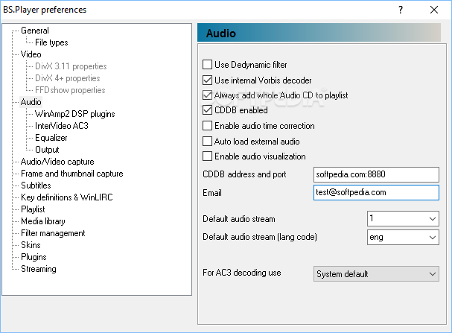Open Frame and thumbnail capture settings

(72, 174)
